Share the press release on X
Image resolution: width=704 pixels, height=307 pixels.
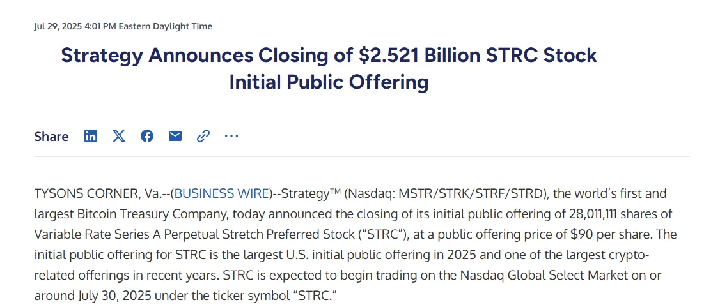[119, 136]
